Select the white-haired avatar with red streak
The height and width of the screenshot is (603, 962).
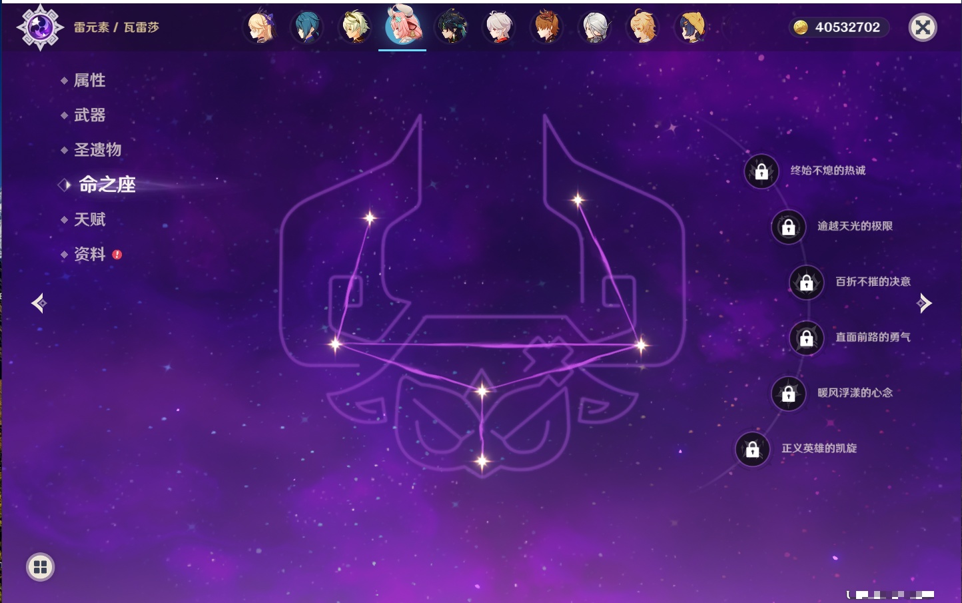click(x=499, y=27)
